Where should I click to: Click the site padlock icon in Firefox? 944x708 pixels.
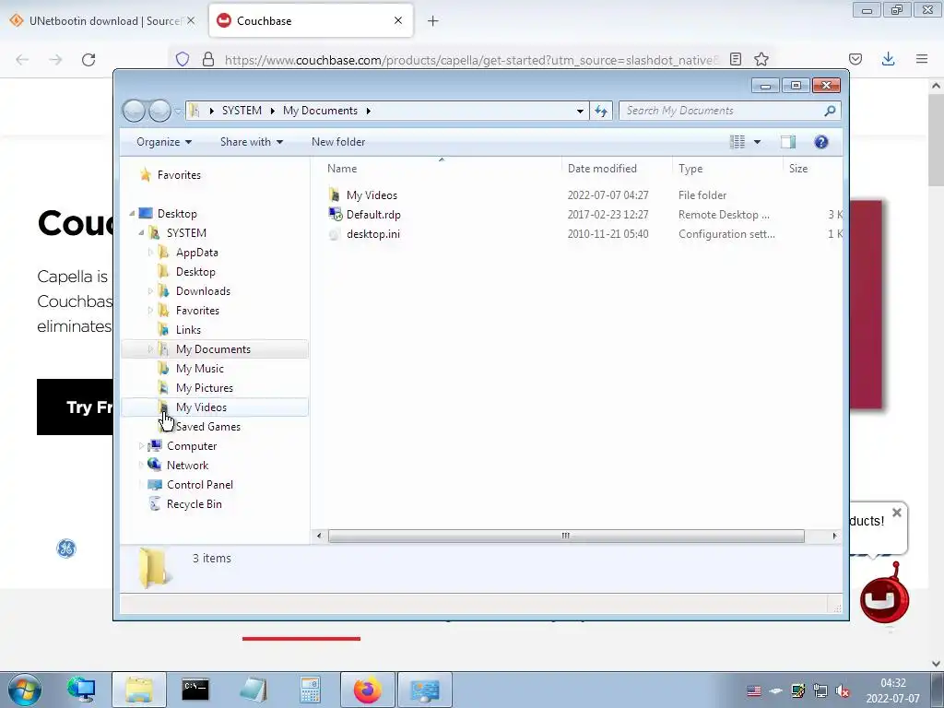pyautogui.click(x=208, y=60)
